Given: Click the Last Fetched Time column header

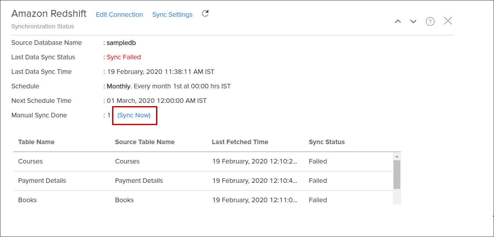Looking at the screenshot, I should [240, 142].
